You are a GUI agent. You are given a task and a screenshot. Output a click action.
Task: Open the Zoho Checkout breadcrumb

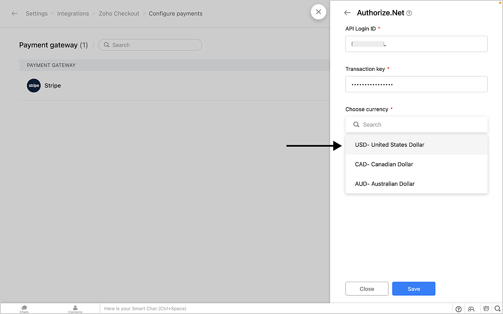click(119, 14)
